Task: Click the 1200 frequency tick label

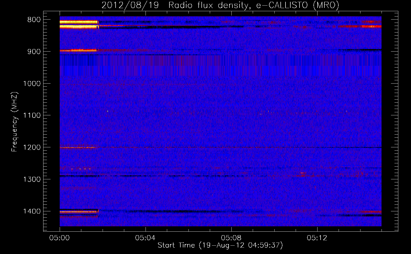Action: pyautogui.click(x=32, y=147)
